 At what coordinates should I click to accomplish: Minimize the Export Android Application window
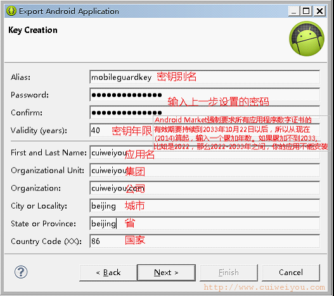click(x=294, y=11)
